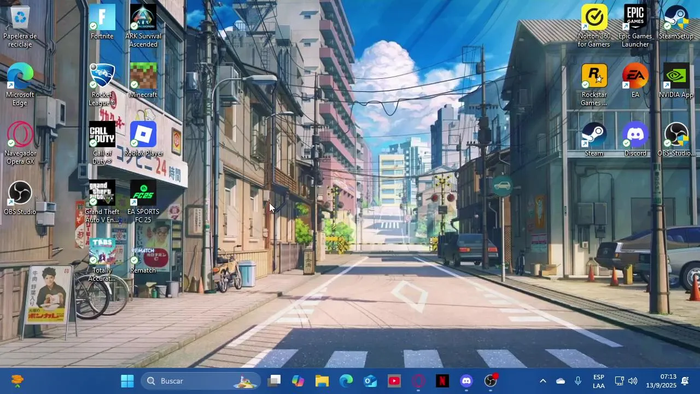Open the notifications bell icon
The image size is (700, 394).
click(685, 381)
